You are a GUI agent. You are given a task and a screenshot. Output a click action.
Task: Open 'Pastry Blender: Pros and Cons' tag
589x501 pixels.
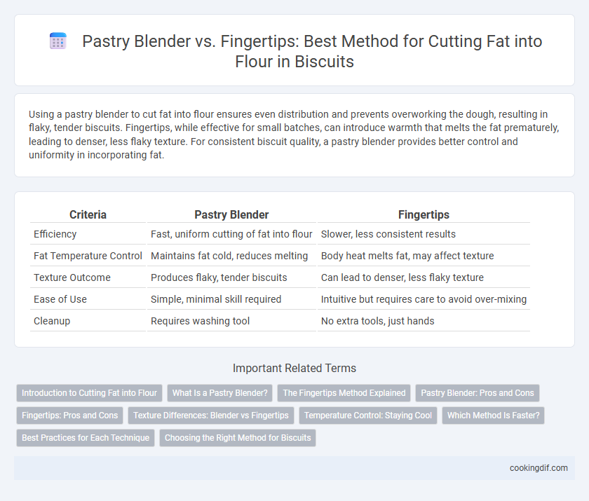478,393
